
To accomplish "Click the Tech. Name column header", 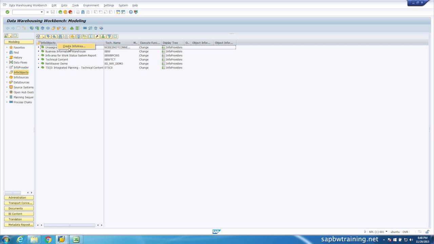I will [118, 43].
